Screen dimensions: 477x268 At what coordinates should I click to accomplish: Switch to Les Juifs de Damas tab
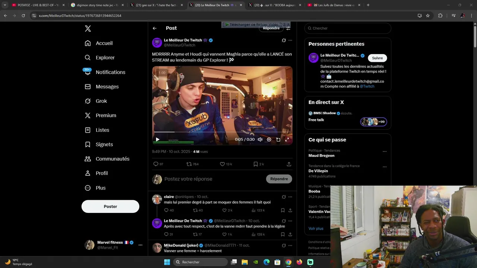pyautogui.click(x=334, y=5)
